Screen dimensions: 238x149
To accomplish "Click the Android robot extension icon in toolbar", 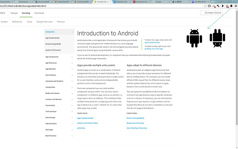I will click(231, 6).
